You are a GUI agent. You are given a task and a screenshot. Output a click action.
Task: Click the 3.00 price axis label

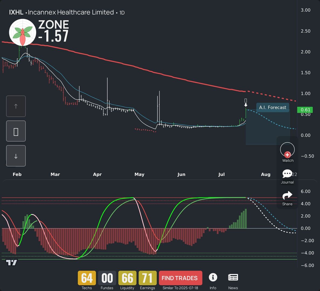(x=305, y=10)
